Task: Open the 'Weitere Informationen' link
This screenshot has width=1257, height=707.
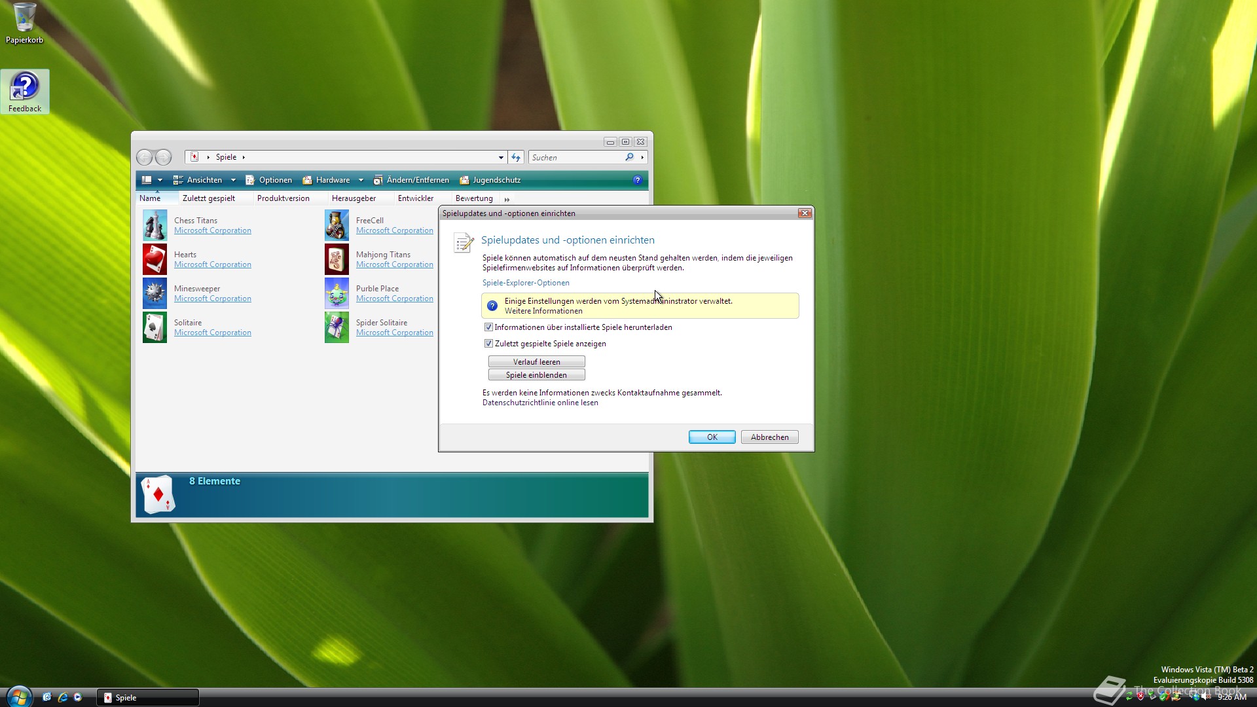Action: point(543,311)
